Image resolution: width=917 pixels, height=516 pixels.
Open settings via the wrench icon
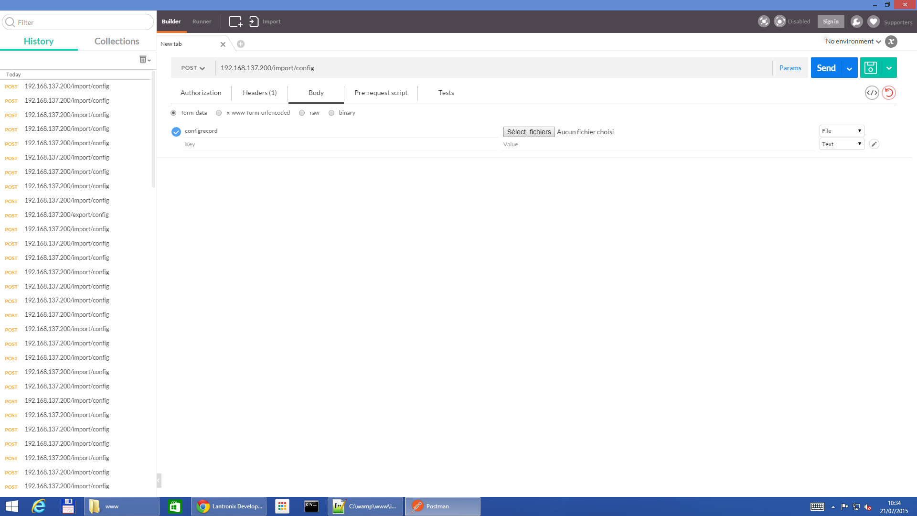click(857, 21)
